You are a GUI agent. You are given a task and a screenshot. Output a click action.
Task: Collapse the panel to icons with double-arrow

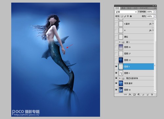tap(153, 6)
